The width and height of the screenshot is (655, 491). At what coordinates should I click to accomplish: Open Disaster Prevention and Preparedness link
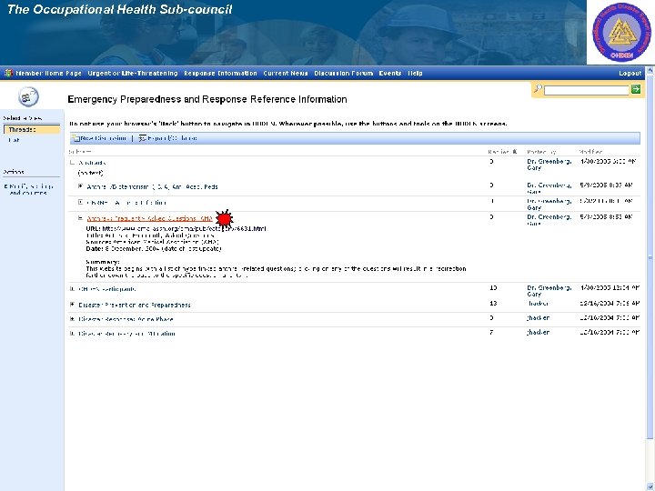135,305
